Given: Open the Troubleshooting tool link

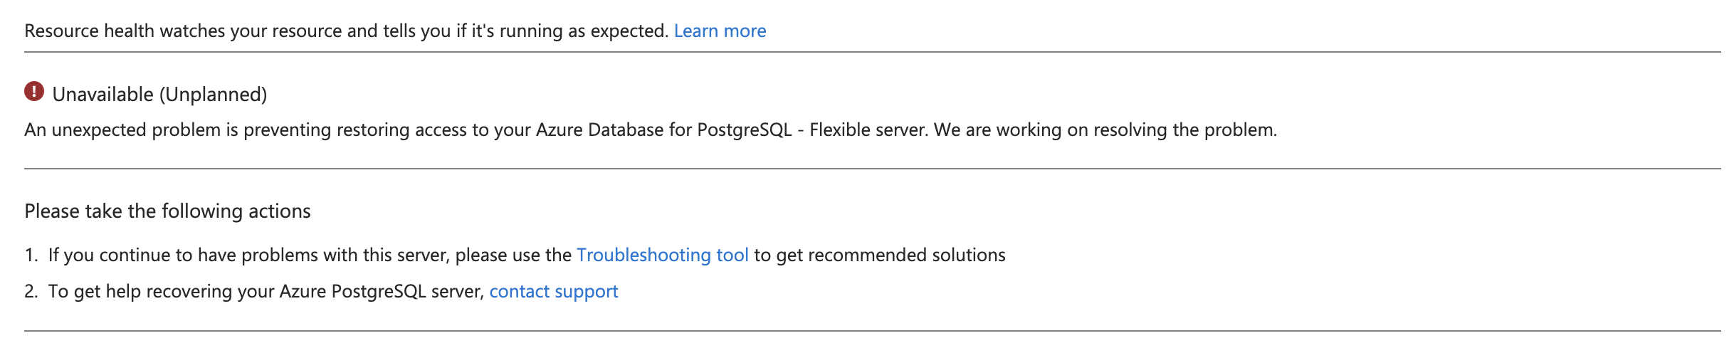Looking at the screenshot, I should pos(662,255).
